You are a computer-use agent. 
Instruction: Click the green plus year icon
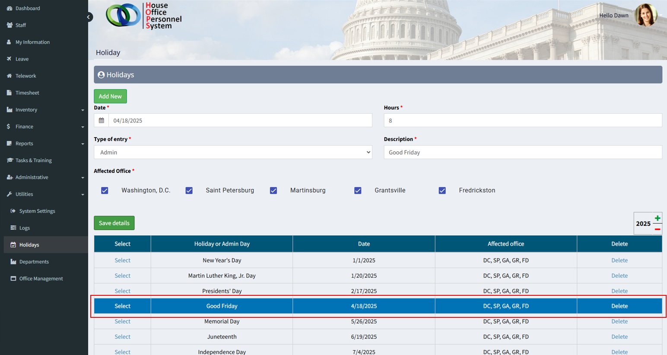657,218
